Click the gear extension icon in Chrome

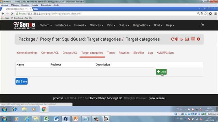click(211, 14)
